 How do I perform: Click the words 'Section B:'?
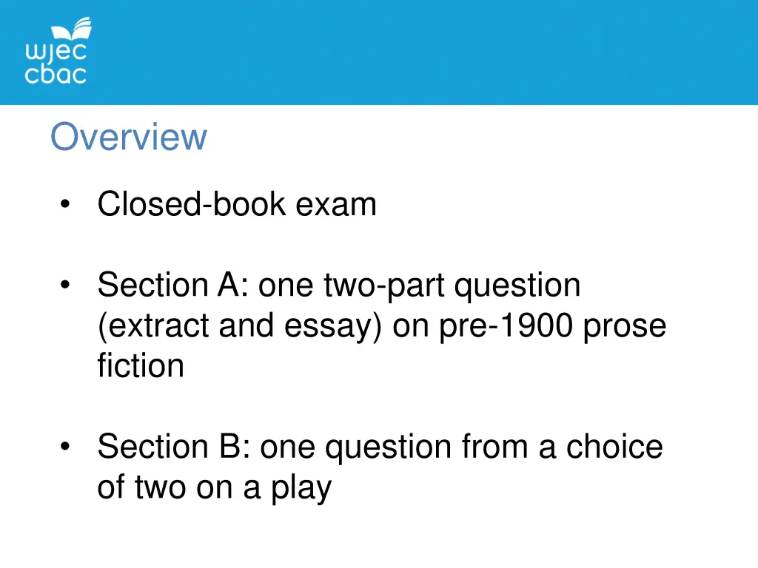[x=174, y=446]
